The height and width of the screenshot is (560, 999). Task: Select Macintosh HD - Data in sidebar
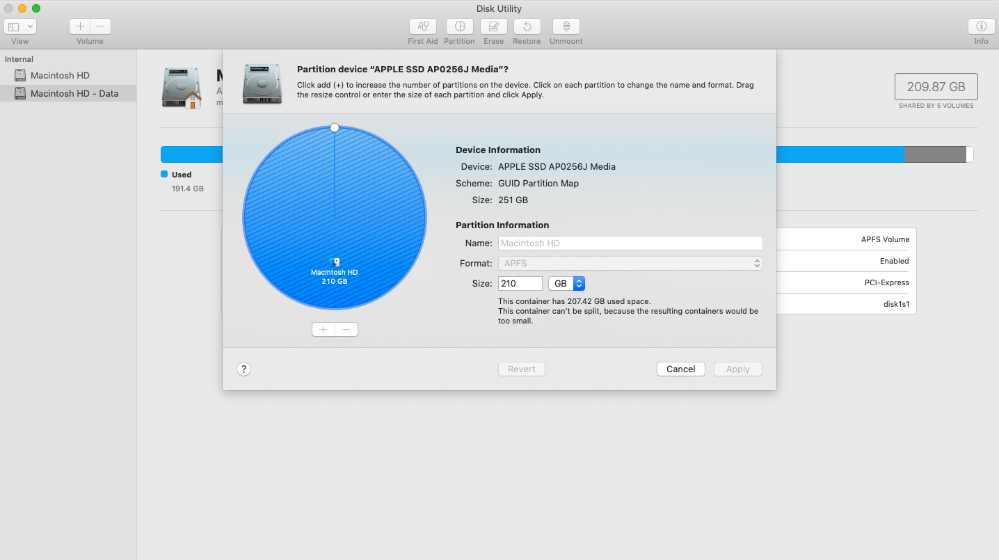click(x=68, y=93)
